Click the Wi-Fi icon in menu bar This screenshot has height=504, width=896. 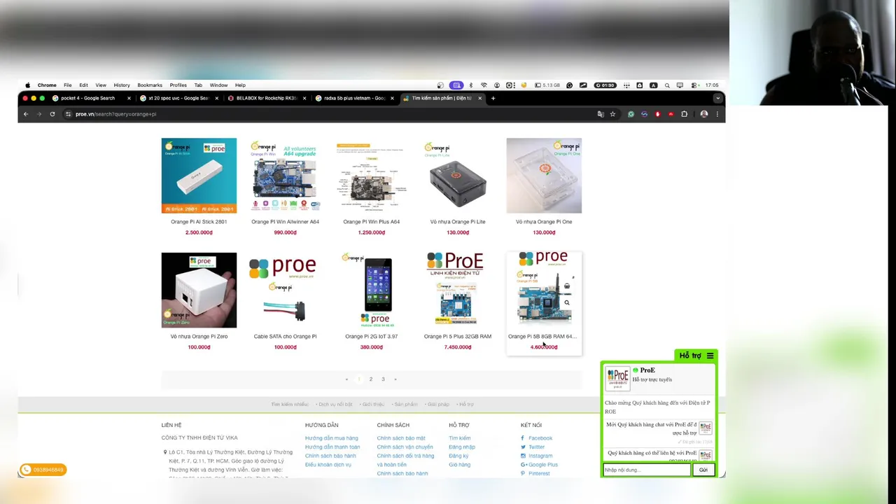coord(484,85)
